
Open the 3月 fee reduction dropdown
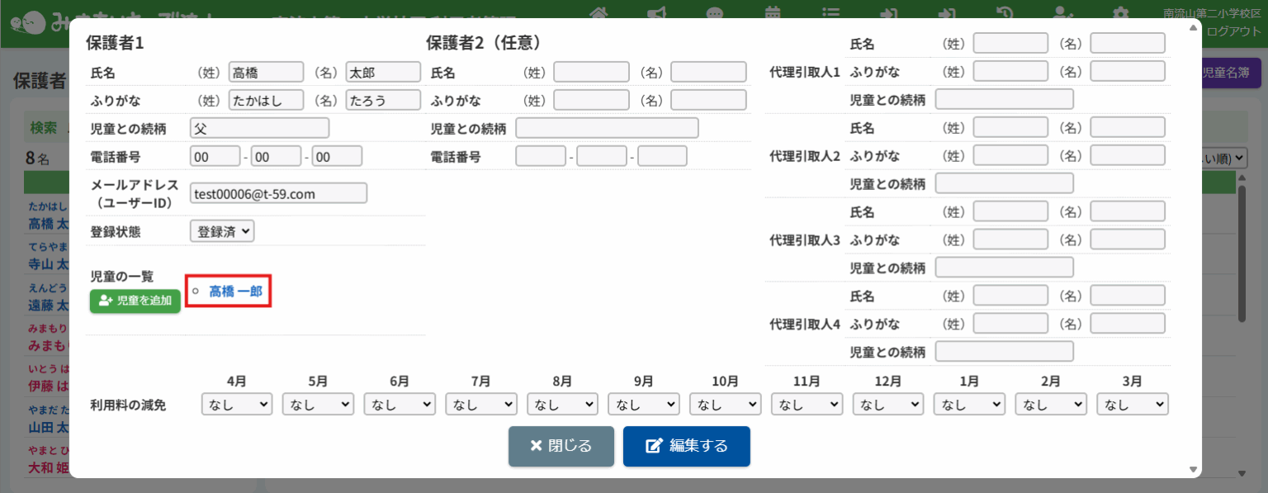point(1133,405)
